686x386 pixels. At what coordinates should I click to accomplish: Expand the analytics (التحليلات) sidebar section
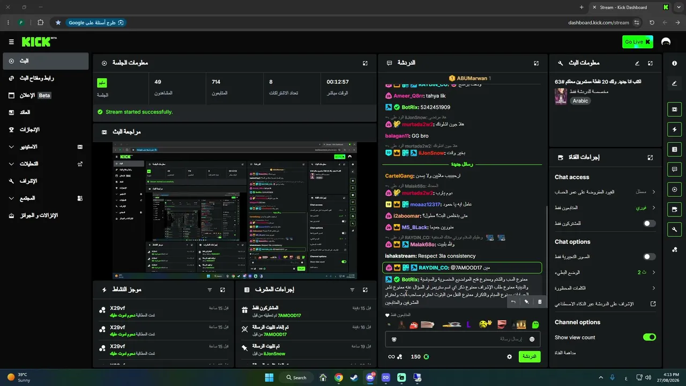46,164
